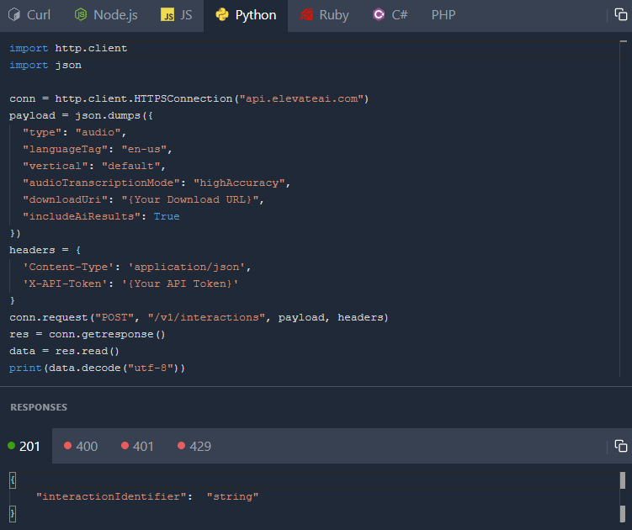The width and height of the screenshot is (632, 530).
Task: Click the Curl logo icon
Action: click(14, 15)
